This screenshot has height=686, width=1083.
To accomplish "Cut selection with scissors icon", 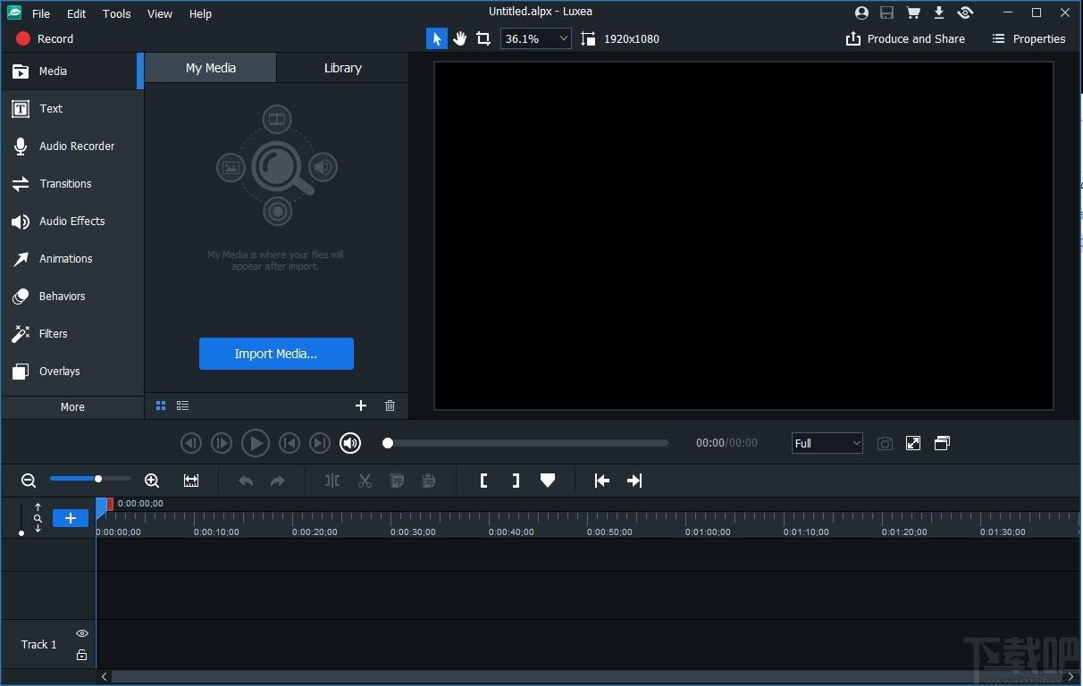I will (x=365, y=481).
